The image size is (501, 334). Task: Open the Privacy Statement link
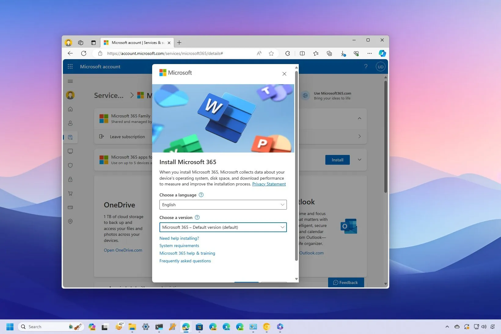pos(269,184)
